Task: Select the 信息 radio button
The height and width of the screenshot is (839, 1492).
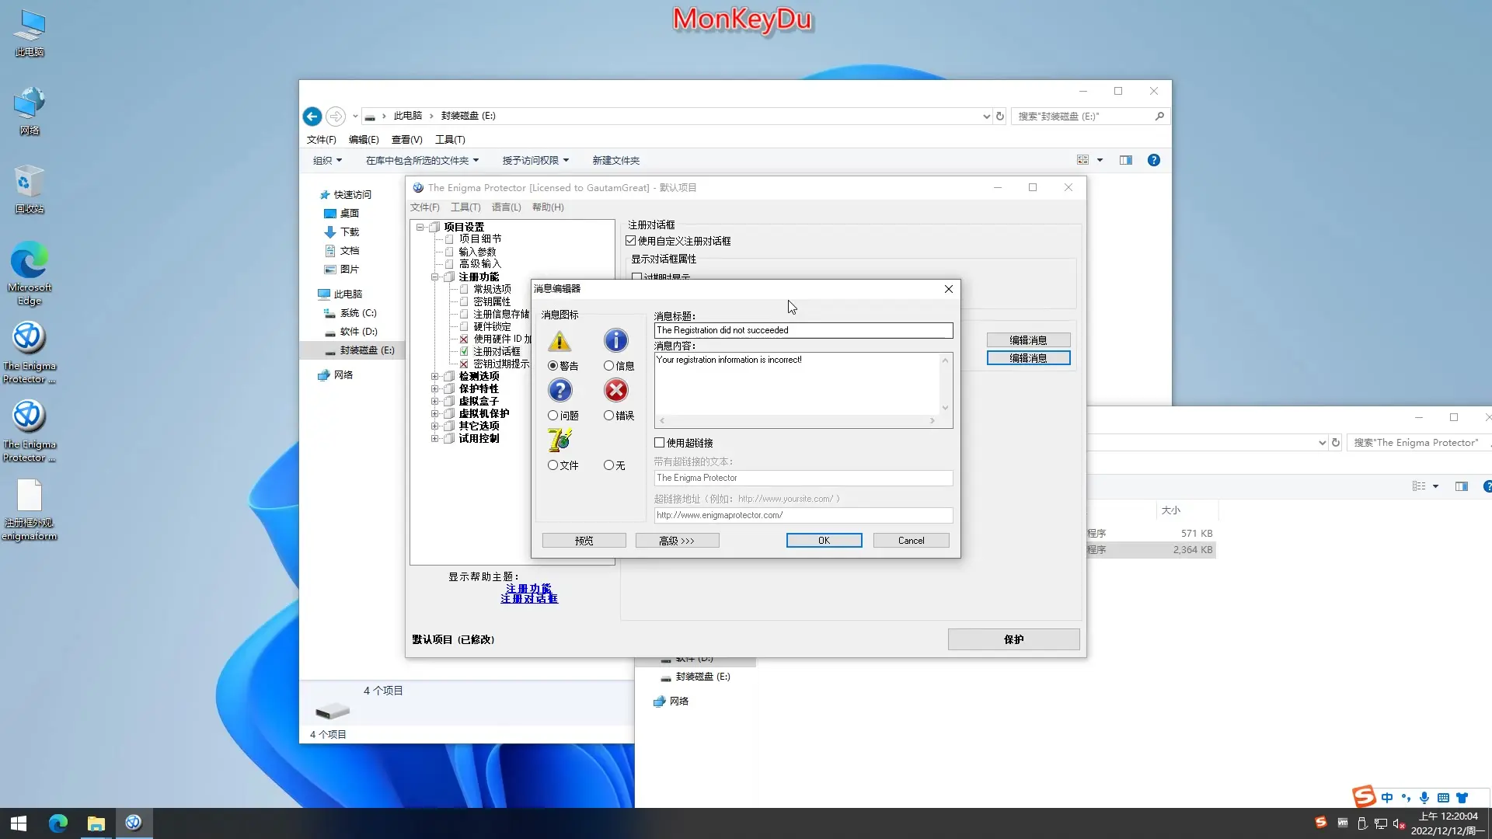Action: point(619,366)
